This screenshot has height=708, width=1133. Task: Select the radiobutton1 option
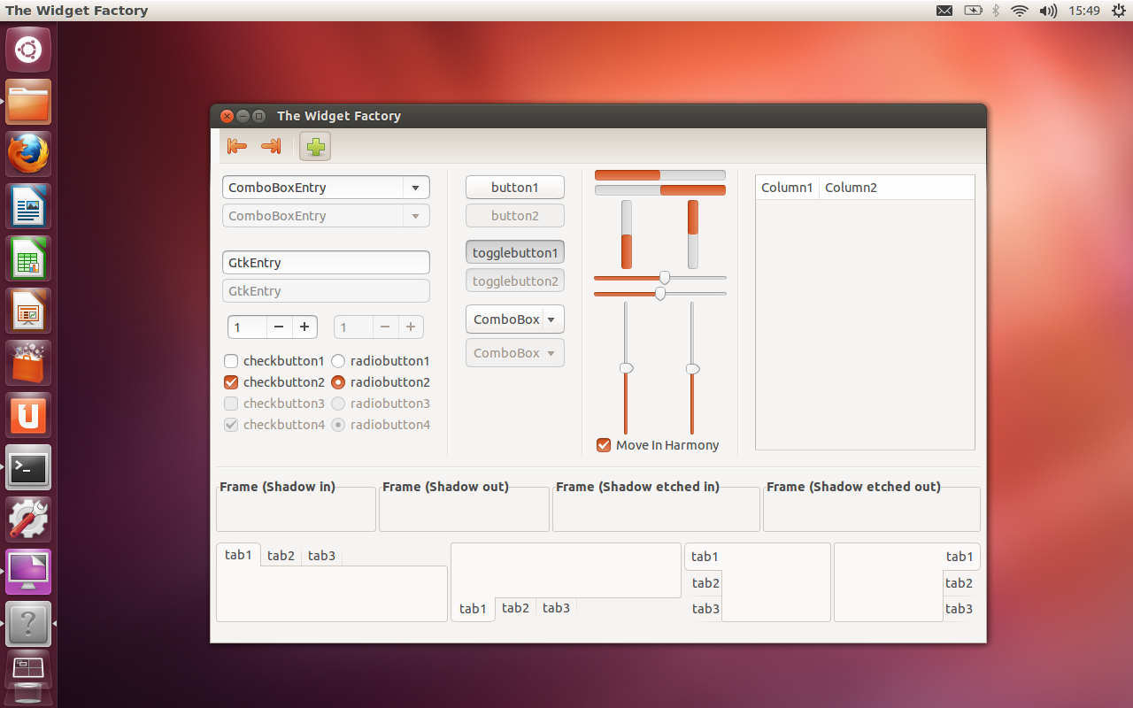(337, 361)
